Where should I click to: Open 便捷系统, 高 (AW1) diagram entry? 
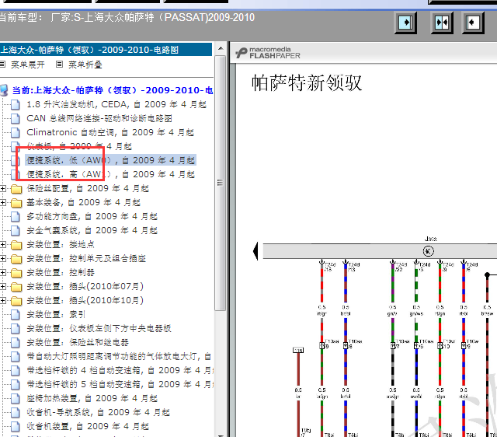[x=109, y=174]
